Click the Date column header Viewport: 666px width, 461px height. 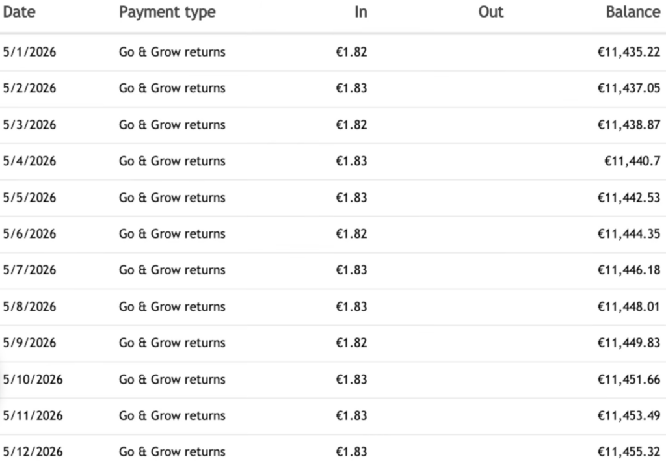coord(19,12)
